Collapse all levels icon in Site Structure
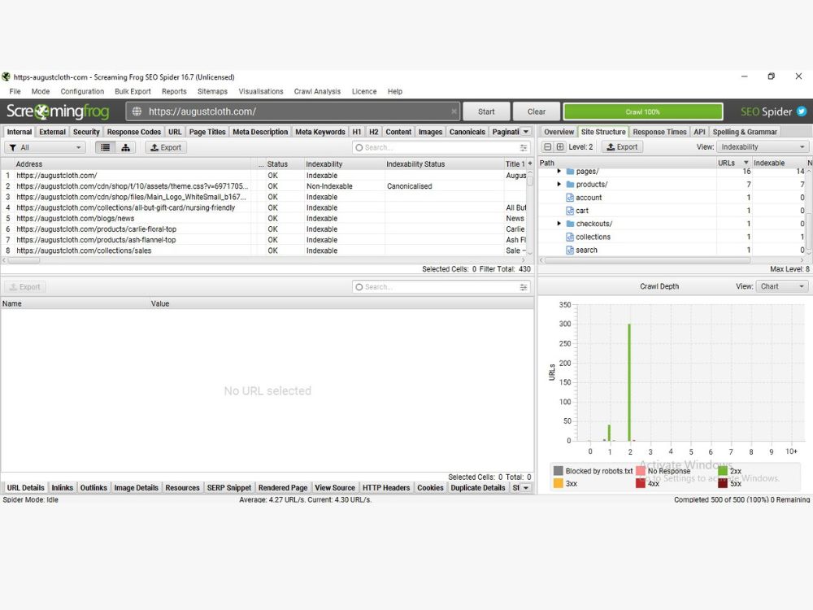 (547, 146)
